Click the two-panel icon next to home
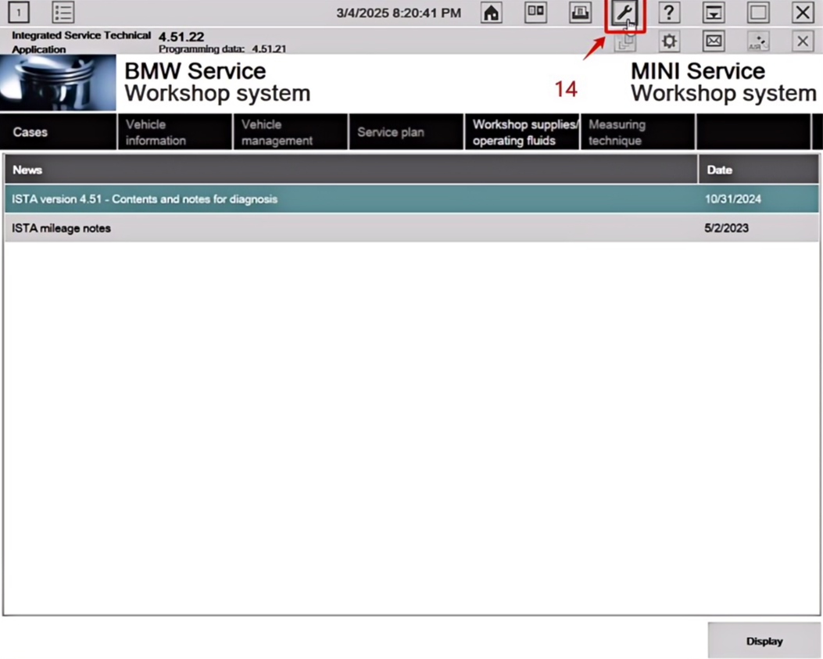The image size is (823, 659). 535,13
